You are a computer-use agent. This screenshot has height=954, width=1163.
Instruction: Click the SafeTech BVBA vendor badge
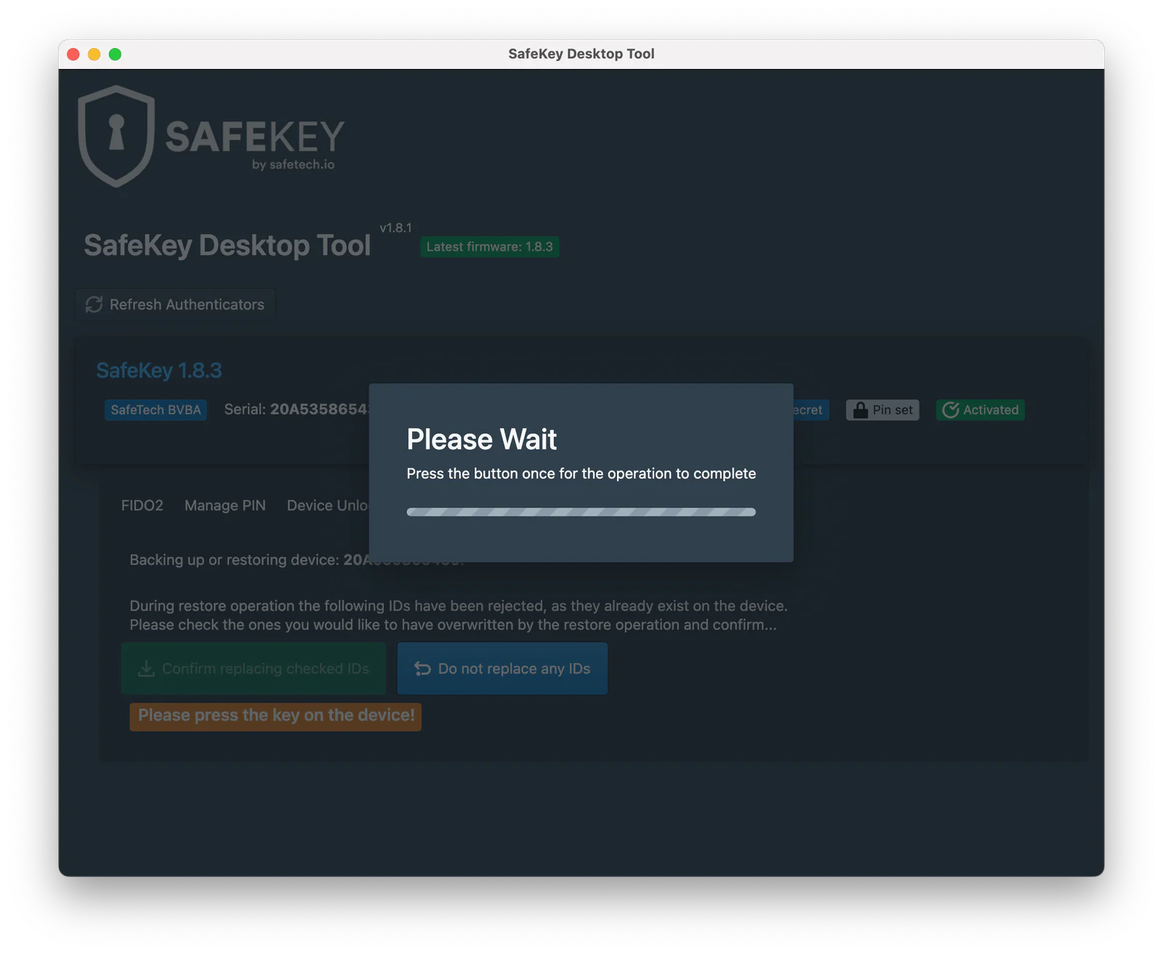click(x=156, y=410)
